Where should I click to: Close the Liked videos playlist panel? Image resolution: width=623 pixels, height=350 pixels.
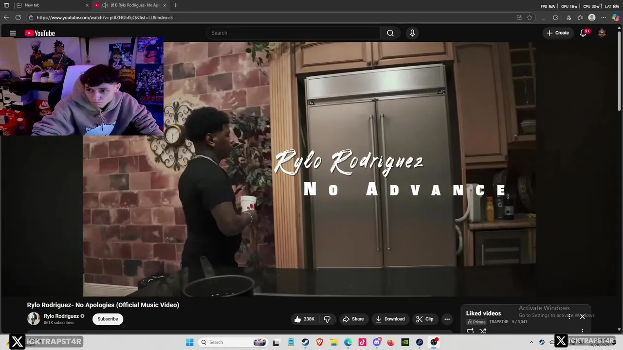[x=582, y=316]
